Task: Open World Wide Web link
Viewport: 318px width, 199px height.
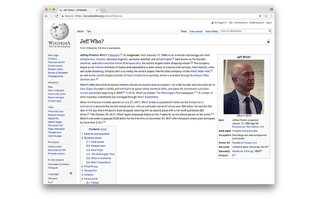Action: tap(200, 71)
